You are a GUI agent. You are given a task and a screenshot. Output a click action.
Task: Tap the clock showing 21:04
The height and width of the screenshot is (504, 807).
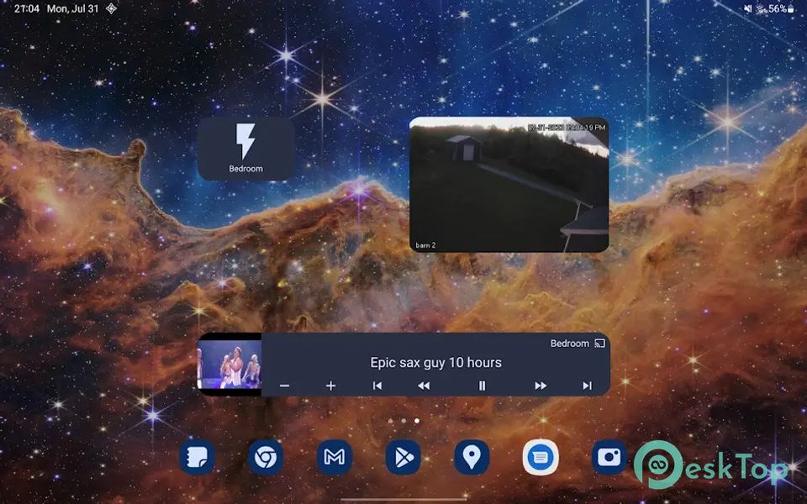point(27,8)
